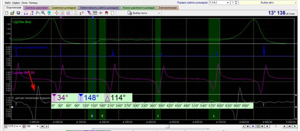This screenshot has height=131, width=300.
Task: Open a recording via the yellow folder icon
Action: tap(12, 13)
